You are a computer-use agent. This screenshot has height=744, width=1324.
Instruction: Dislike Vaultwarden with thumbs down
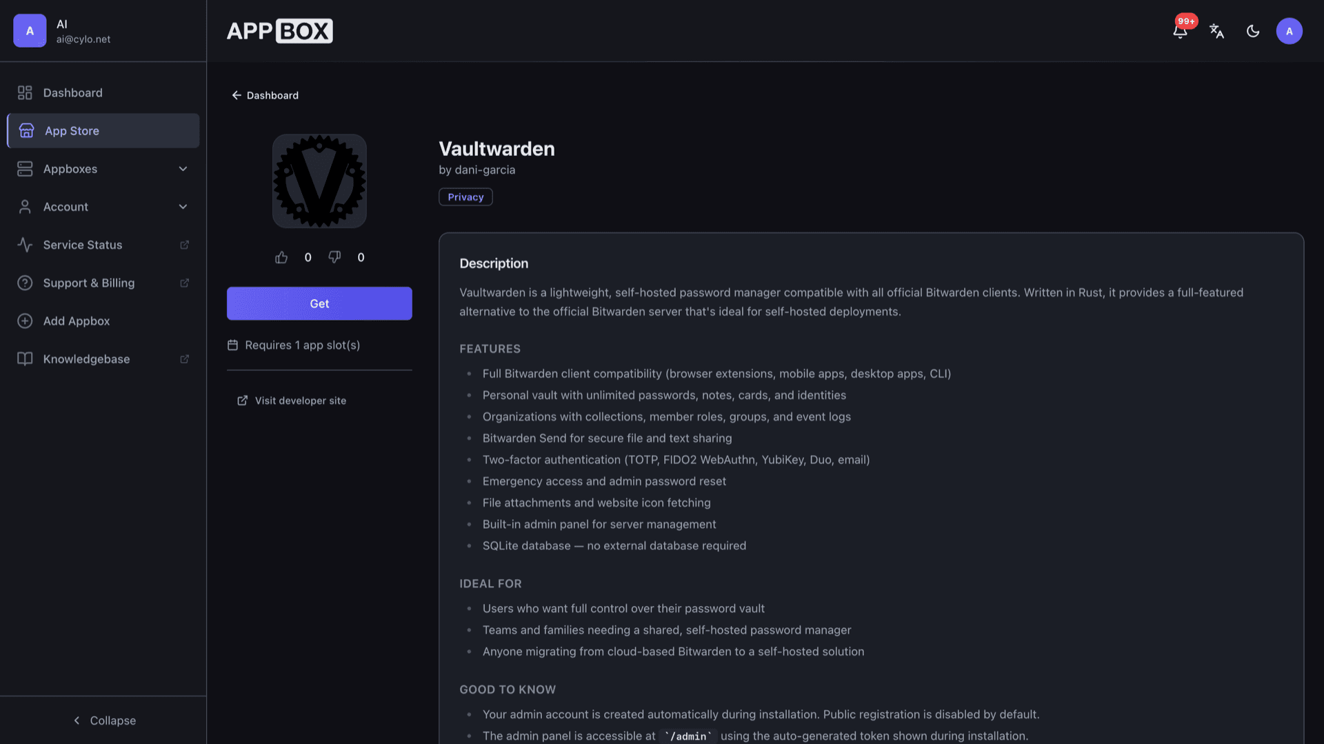pyautogui.click(x=334, y=257)
